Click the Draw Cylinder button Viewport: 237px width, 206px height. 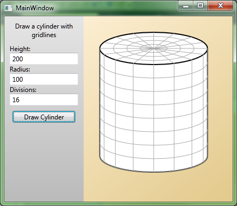pos(44,117)
